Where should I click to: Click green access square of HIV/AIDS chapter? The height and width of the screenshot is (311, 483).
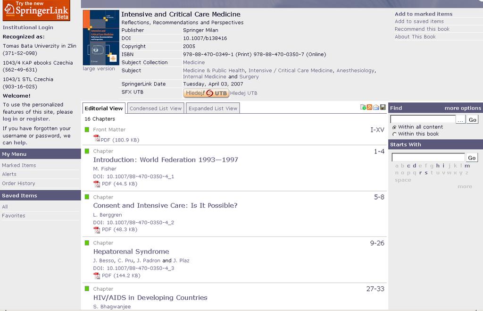pyautogui.click(x=87, y=288)
